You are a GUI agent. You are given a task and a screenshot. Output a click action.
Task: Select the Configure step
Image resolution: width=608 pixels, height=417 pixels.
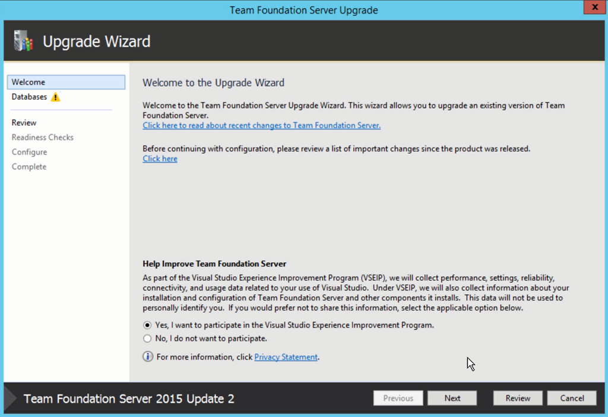click(30, 152)
